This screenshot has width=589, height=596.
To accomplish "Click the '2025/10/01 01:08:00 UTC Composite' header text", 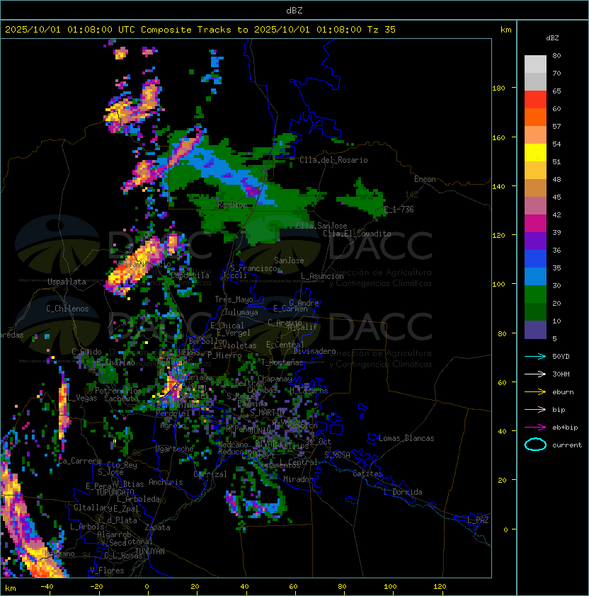I will tap(98, 30).
